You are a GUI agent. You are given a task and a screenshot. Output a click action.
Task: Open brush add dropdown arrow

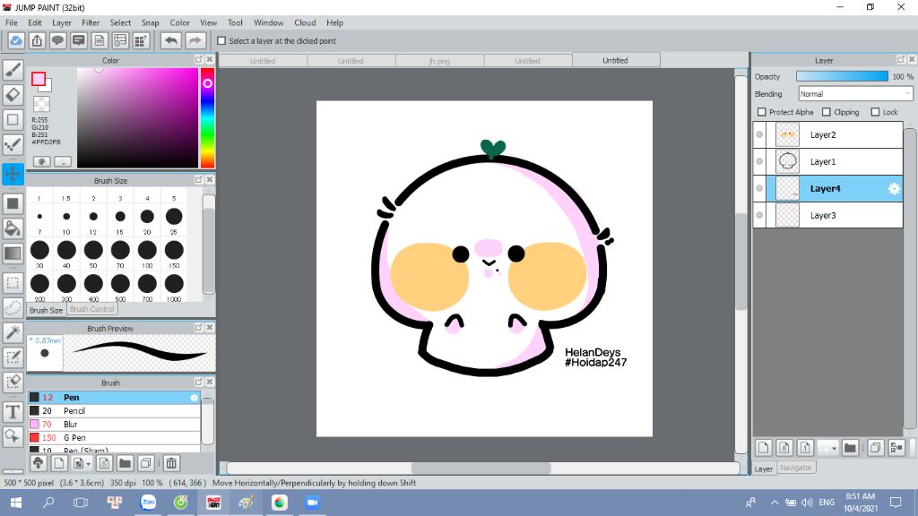click(x=88, y=464)
